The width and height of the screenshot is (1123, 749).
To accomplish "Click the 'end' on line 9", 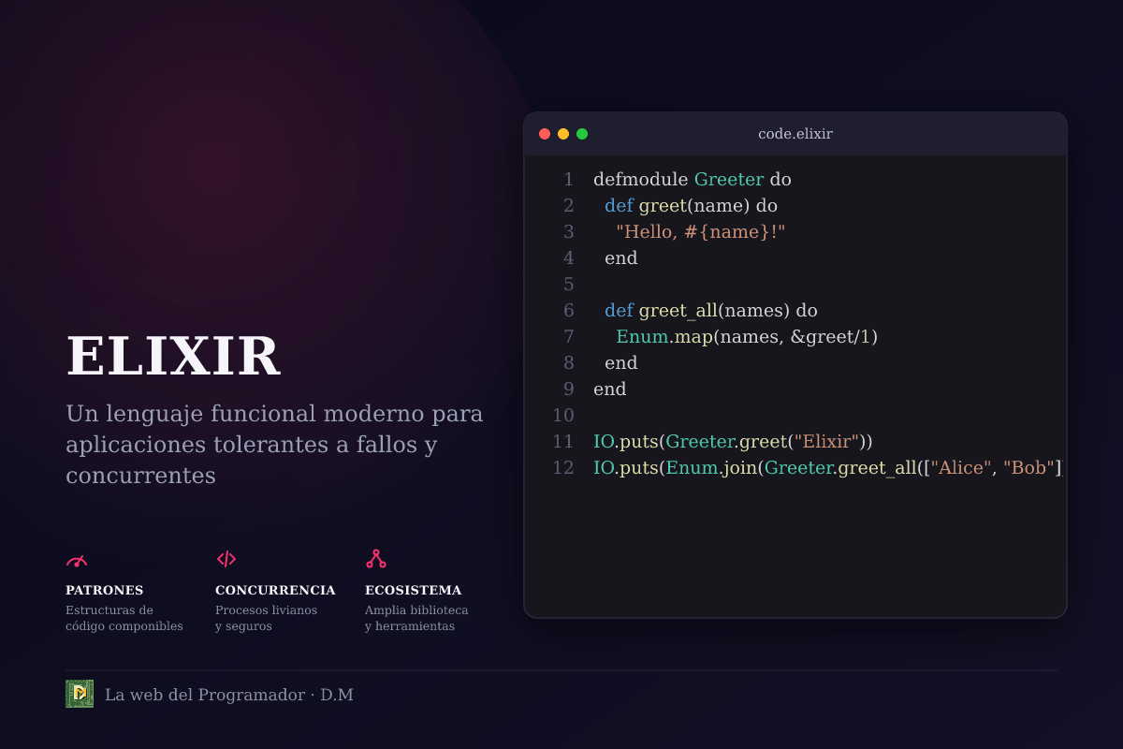I will click(610, 389).
